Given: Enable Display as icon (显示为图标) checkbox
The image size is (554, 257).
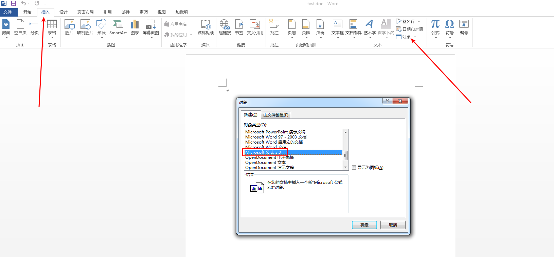Looking at the screenshot, I should 354,168.
